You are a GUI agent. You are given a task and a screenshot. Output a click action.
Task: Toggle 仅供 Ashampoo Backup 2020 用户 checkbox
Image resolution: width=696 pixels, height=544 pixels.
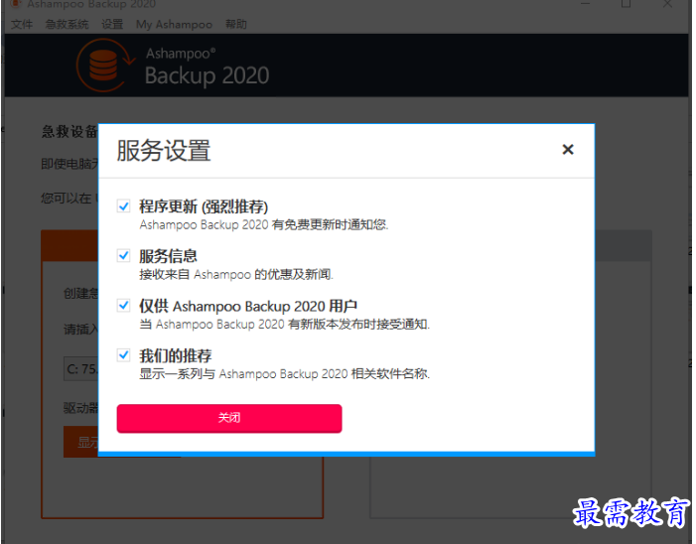[123, 306]
